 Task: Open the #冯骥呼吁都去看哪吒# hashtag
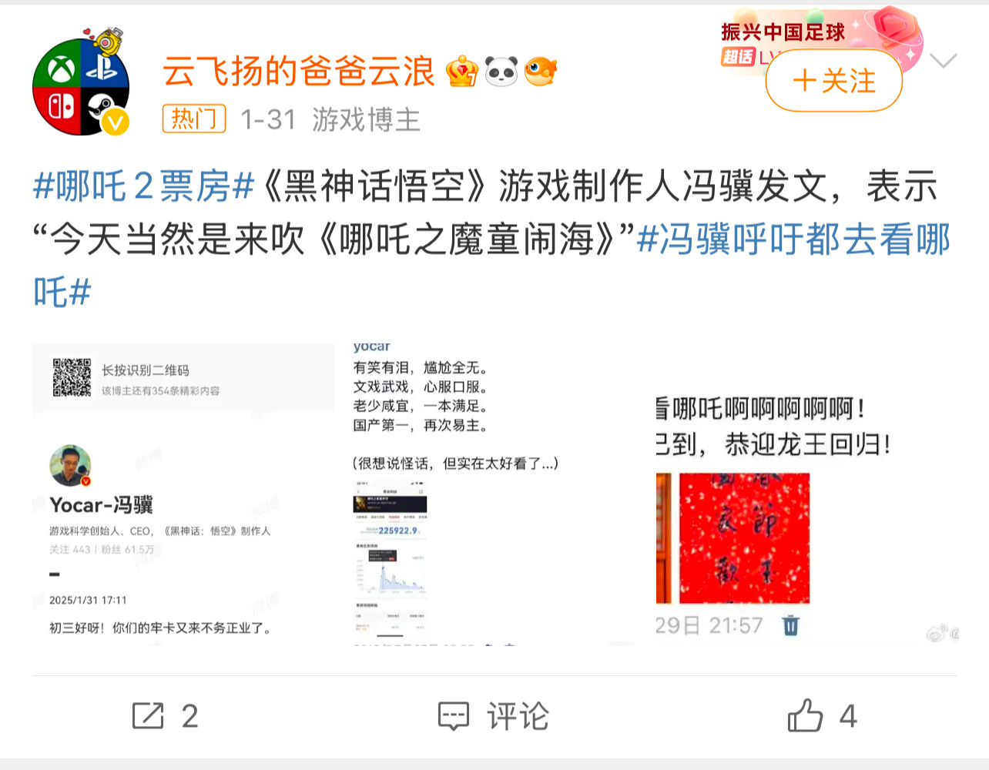click(x=491, y=266)
